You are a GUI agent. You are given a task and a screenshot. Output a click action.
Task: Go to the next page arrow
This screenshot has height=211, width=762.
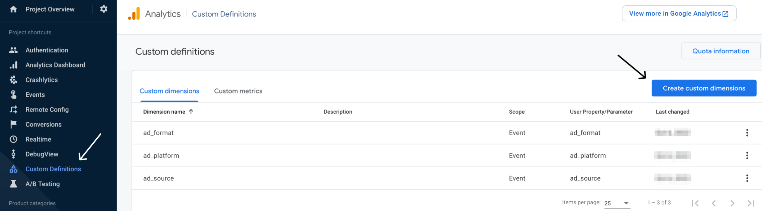732,203
